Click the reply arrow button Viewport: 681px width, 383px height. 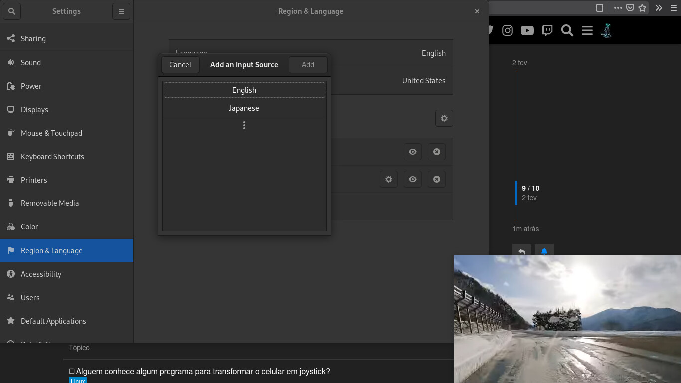coord(521,251)
